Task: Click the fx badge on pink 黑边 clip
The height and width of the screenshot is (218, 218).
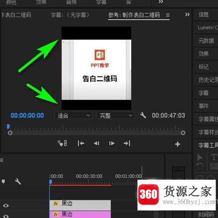Action: pyautogui.click(x=56, y=214)
